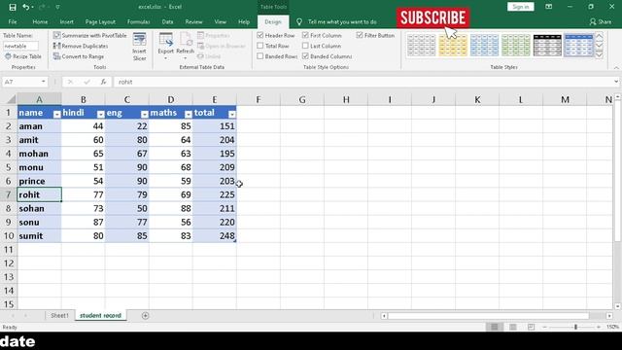Click the Undo arrow icon
Viewport: 622px width, 350px height.
point(26,7)
